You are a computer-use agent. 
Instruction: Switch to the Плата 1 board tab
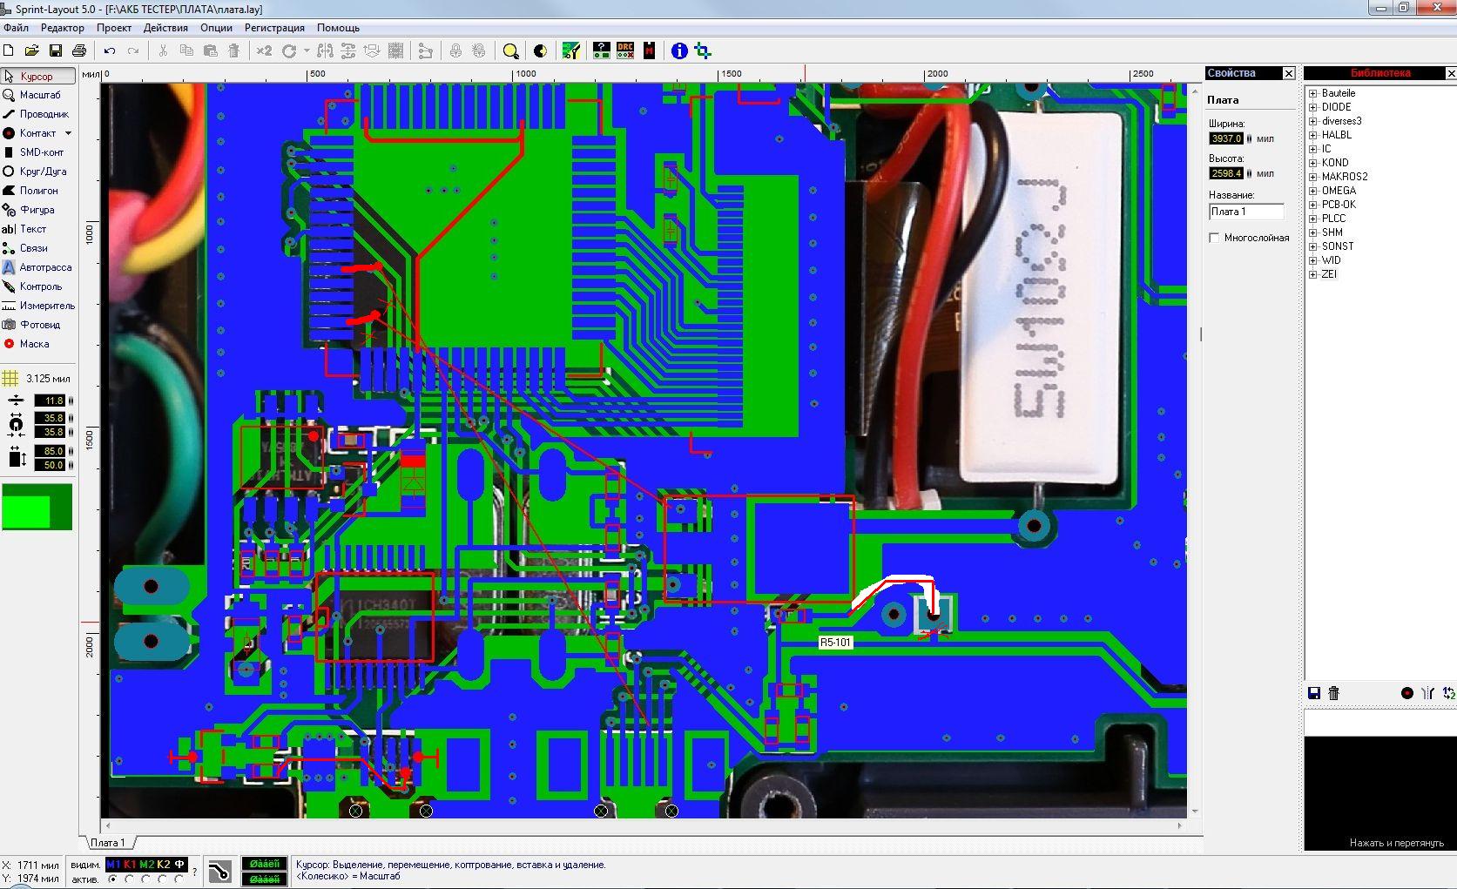tap(108, 843)
